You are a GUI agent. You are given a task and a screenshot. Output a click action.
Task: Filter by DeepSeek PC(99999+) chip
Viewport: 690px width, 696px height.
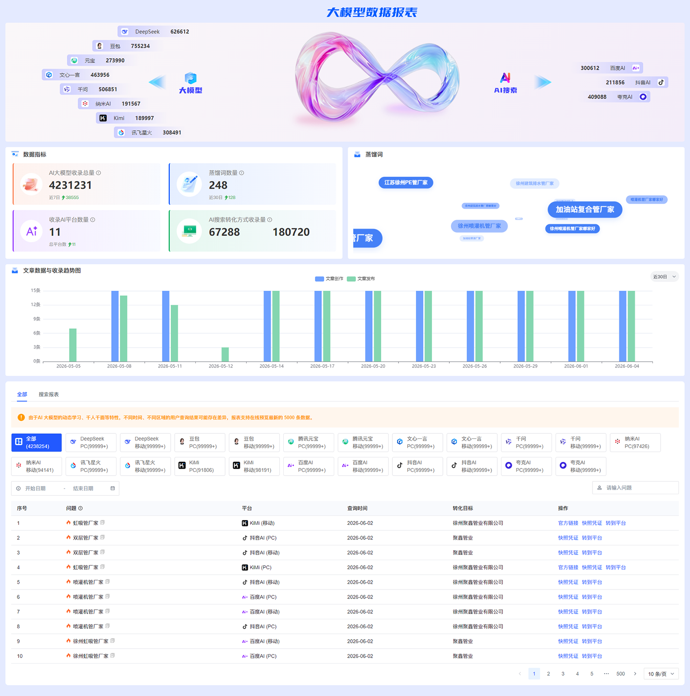[x=91, y=442]
